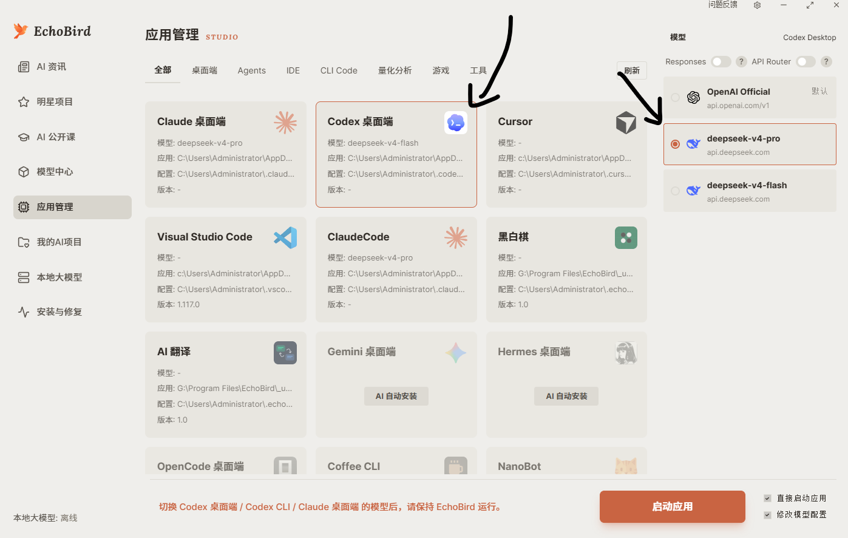Click the chip icon for 应用管理

click(24, 207)
